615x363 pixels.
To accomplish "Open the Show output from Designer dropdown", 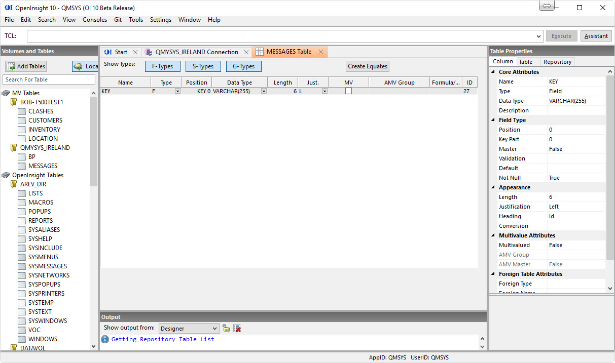I will coord(189,329).
